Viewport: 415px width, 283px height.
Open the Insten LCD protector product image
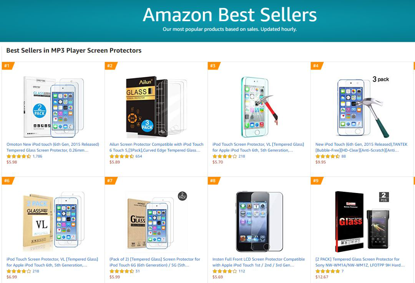point(259,221)
